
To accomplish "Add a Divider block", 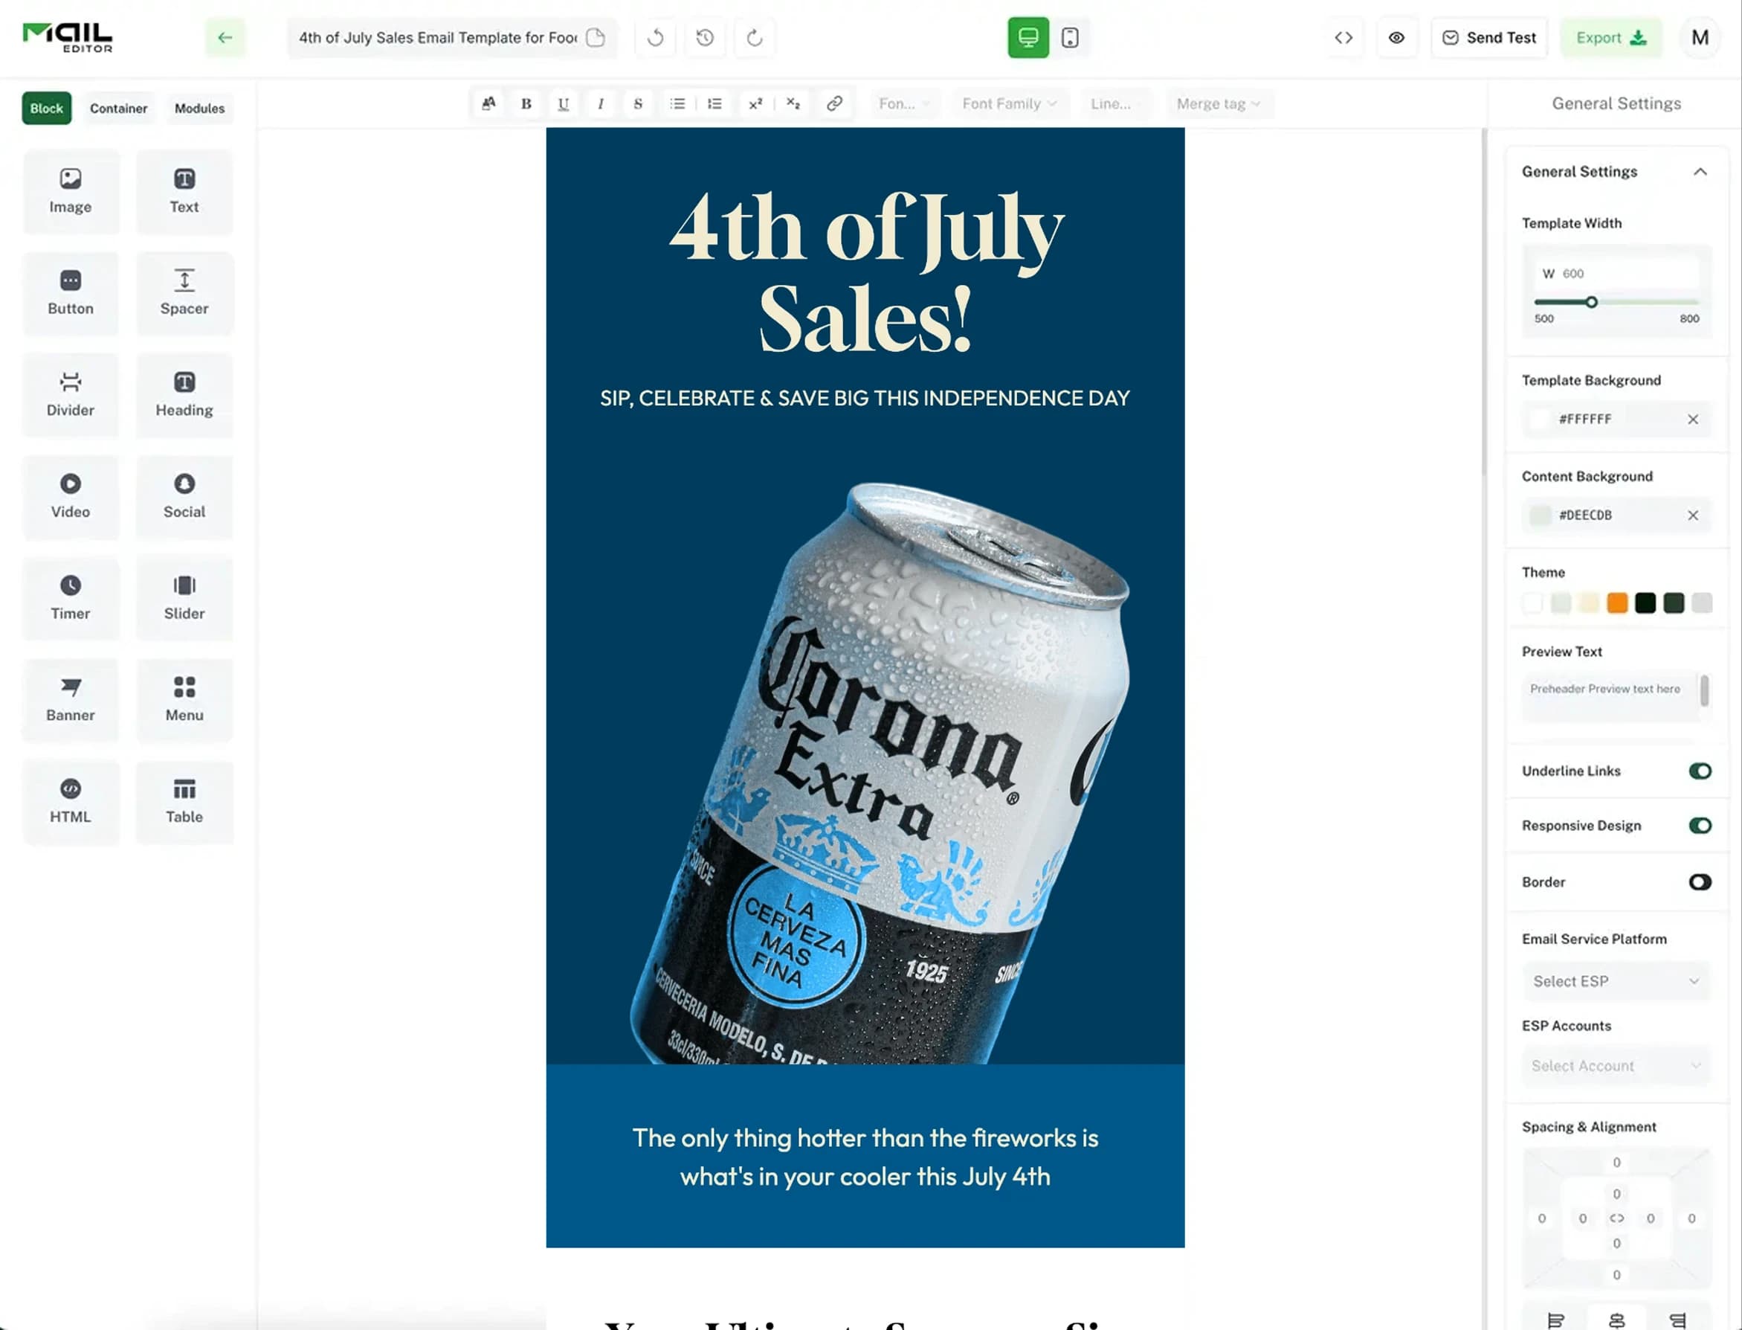I will (x=71, y=395).
